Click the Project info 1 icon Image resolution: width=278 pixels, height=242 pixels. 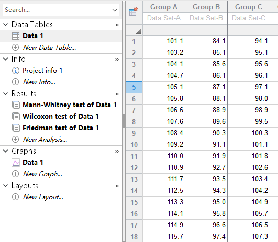tap(15, 71)
